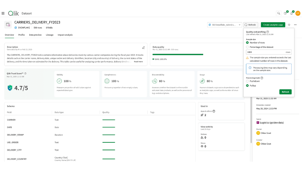Click the Data quality green progress bar
This screenshot has height=177, width=302.
tap(178, 55)
